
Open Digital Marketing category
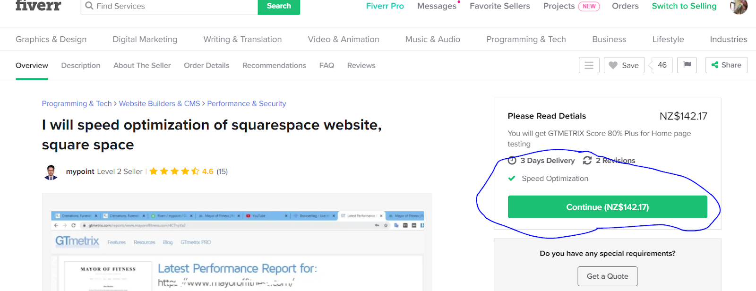click(x=145, y=39)
